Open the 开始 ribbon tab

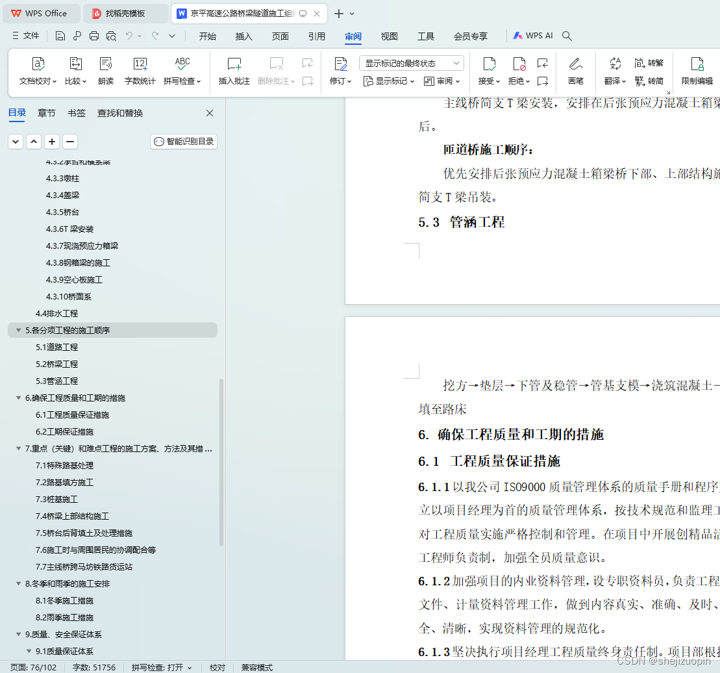tap(208, 36)
